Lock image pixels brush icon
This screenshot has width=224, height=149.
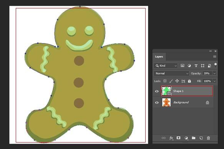[x=171, y=81]
